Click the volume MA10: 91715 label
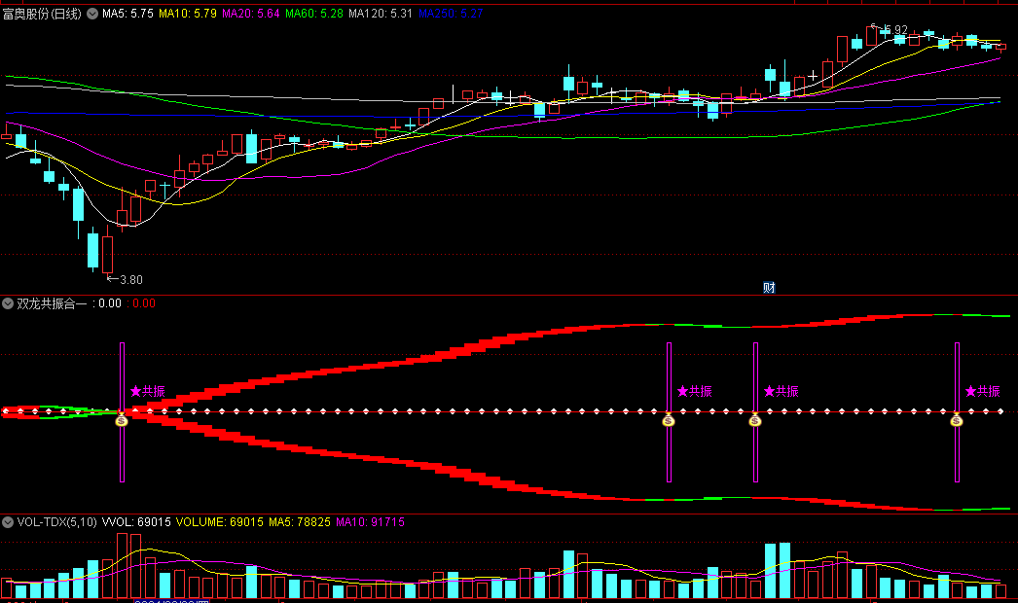Viewport: 1018px width, 603px height. (370, 522)
